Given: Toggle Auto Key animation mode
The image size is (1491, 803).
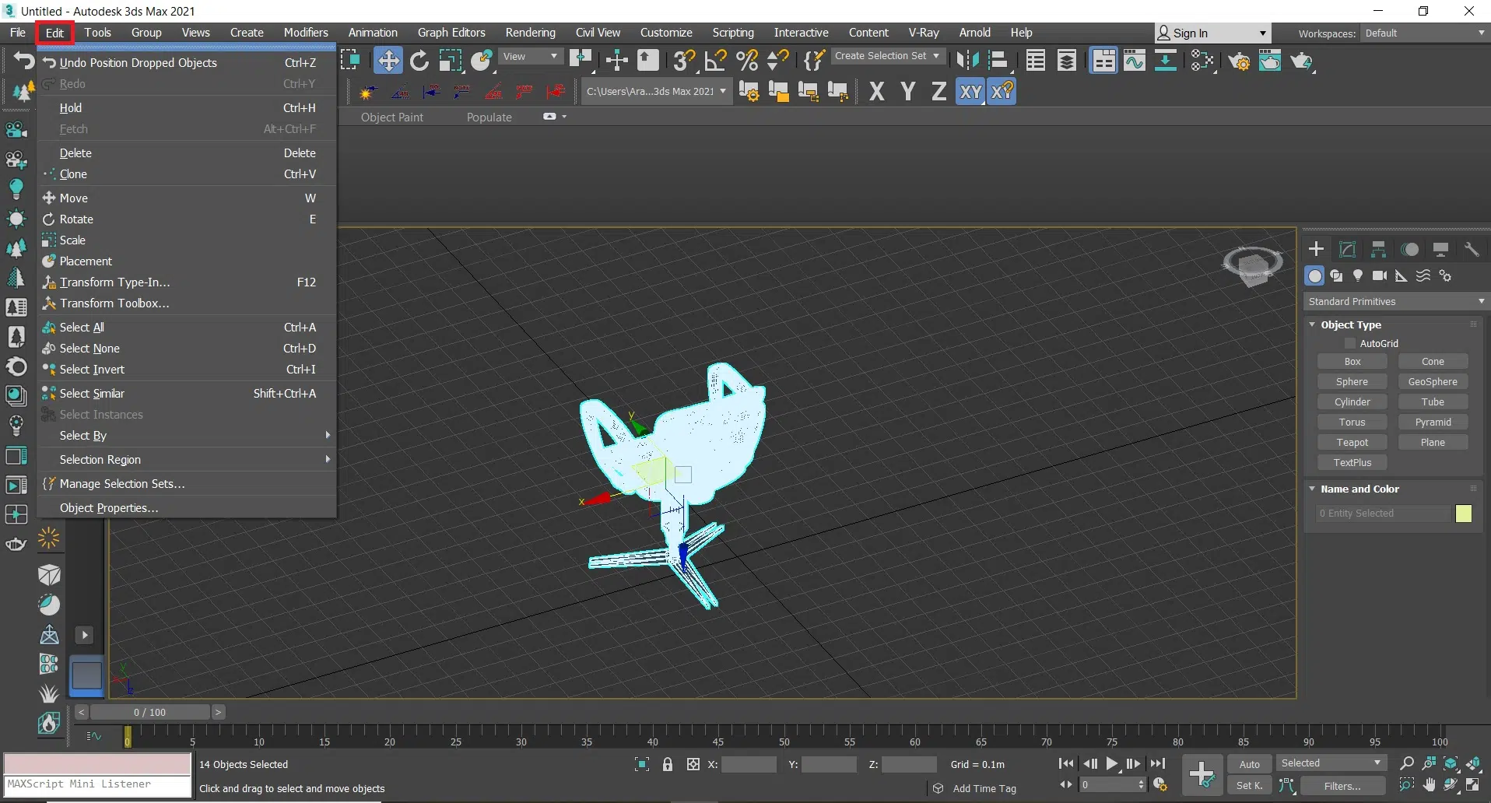Looking at the screenshot, I should coord(1249,764).
